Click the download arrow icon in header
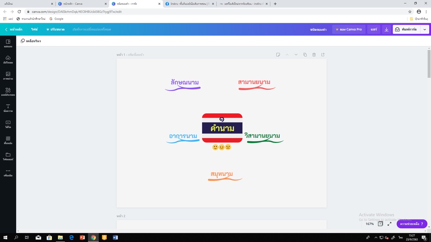The image size is (431, 242). [386, 29]
